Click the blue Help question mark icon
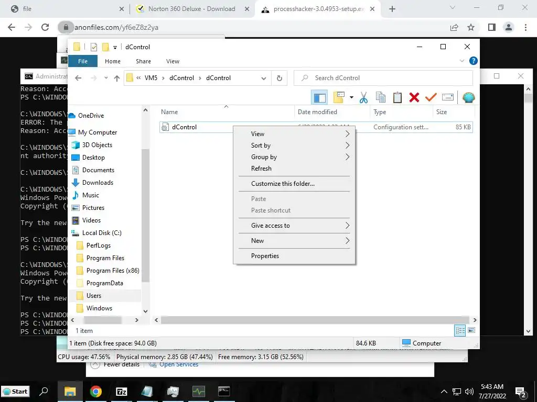Viewport: 537px width, 402px height. [474, 61]
